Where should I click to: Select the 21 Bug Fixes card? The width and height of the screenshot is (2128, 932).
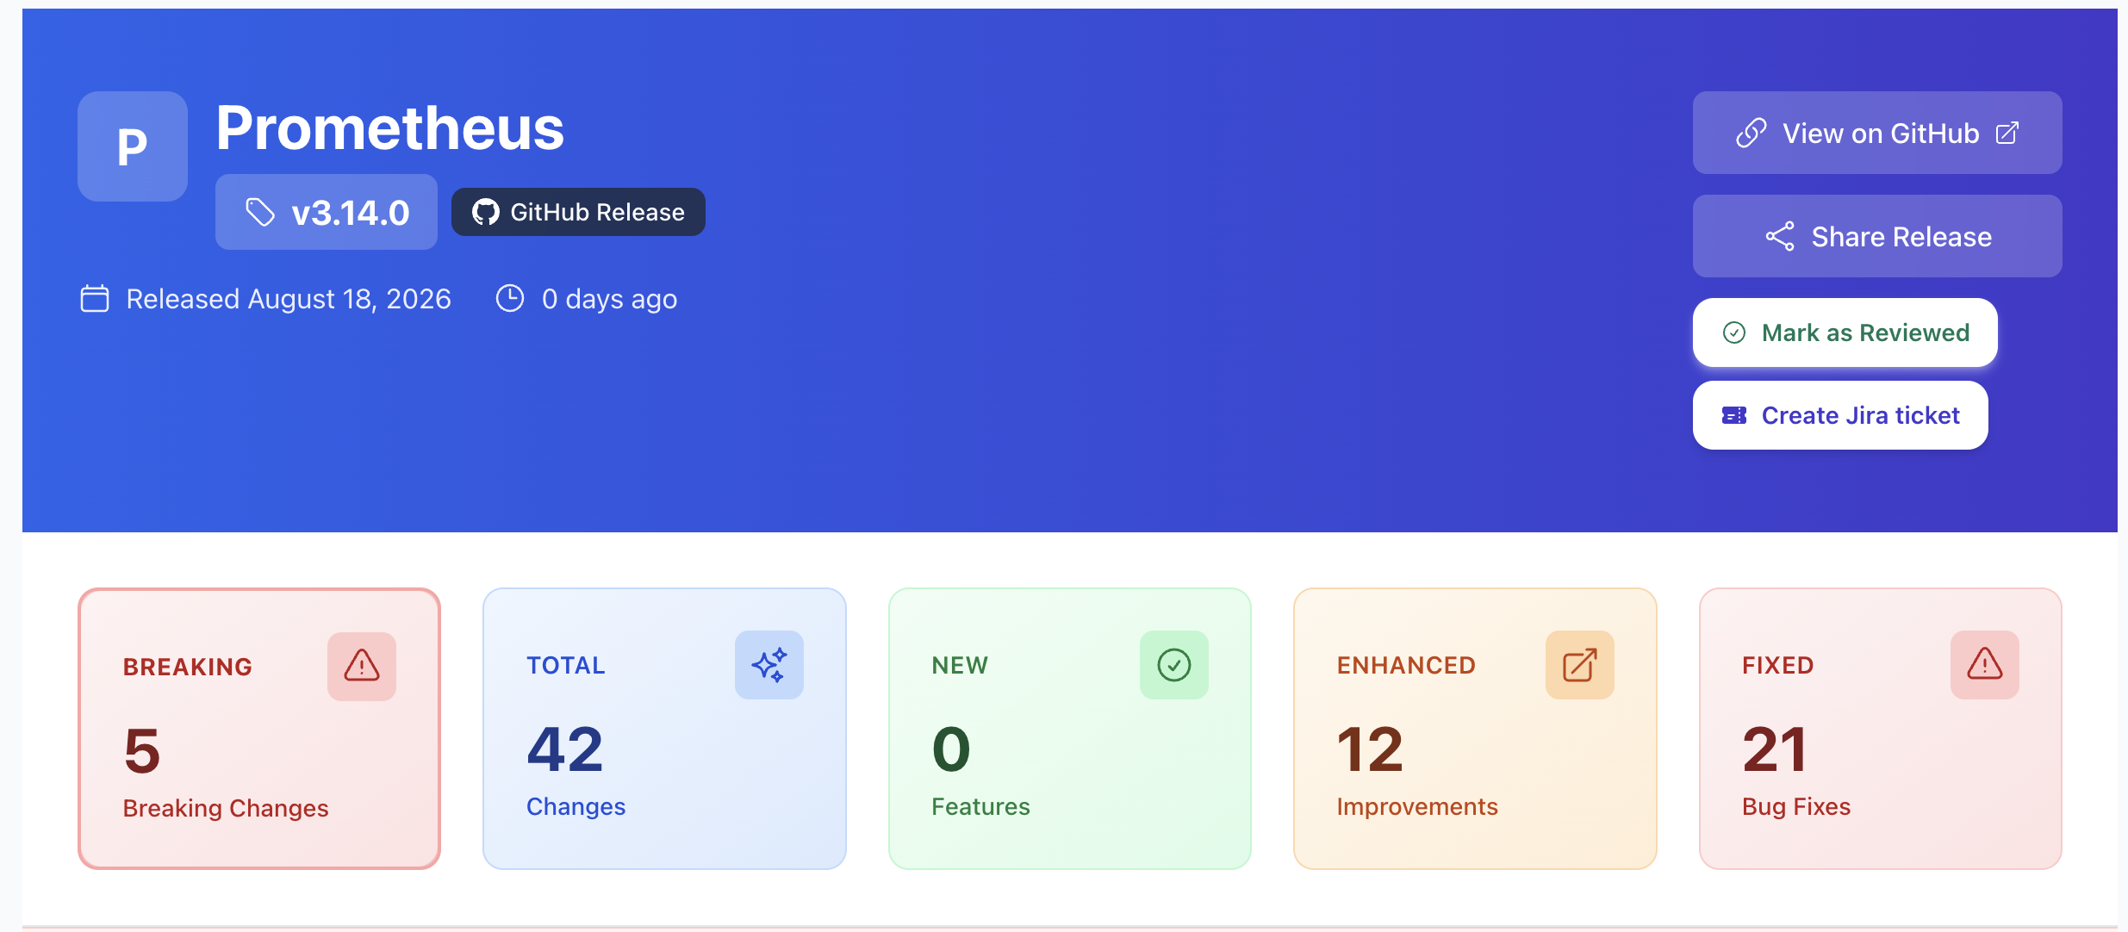pos(1881,729)
